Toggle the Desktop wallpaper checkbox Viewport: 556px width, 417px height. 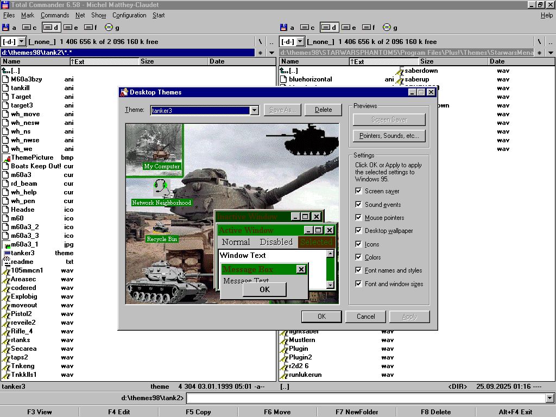click(358, 231)
